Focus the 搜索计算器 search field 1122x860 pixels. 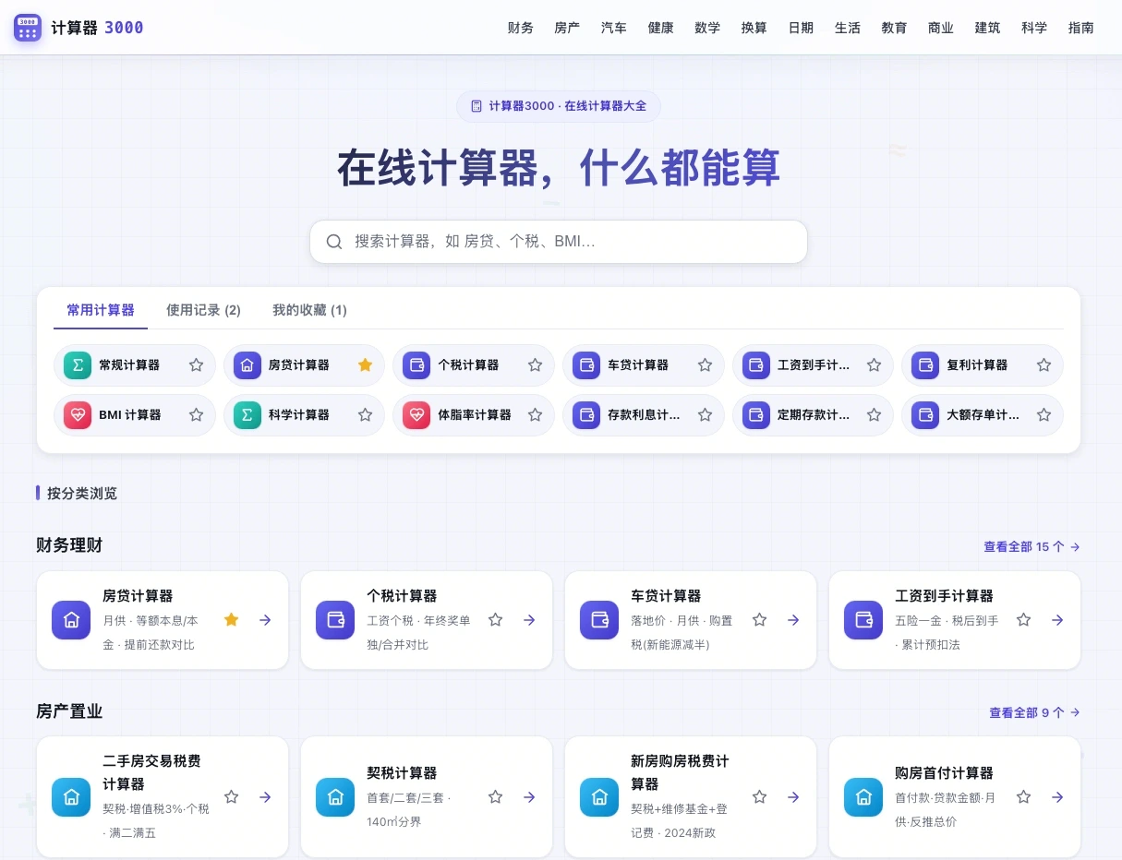pyautogui.click(x=559, y=242)
